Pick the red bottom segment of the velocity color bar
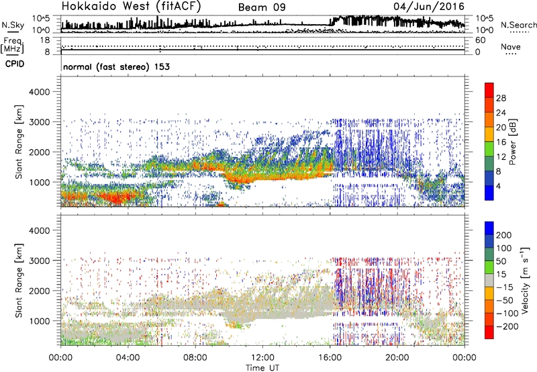The width and height of the screenshot is (537, 372). pyautogui.click(x=489, y=332)
